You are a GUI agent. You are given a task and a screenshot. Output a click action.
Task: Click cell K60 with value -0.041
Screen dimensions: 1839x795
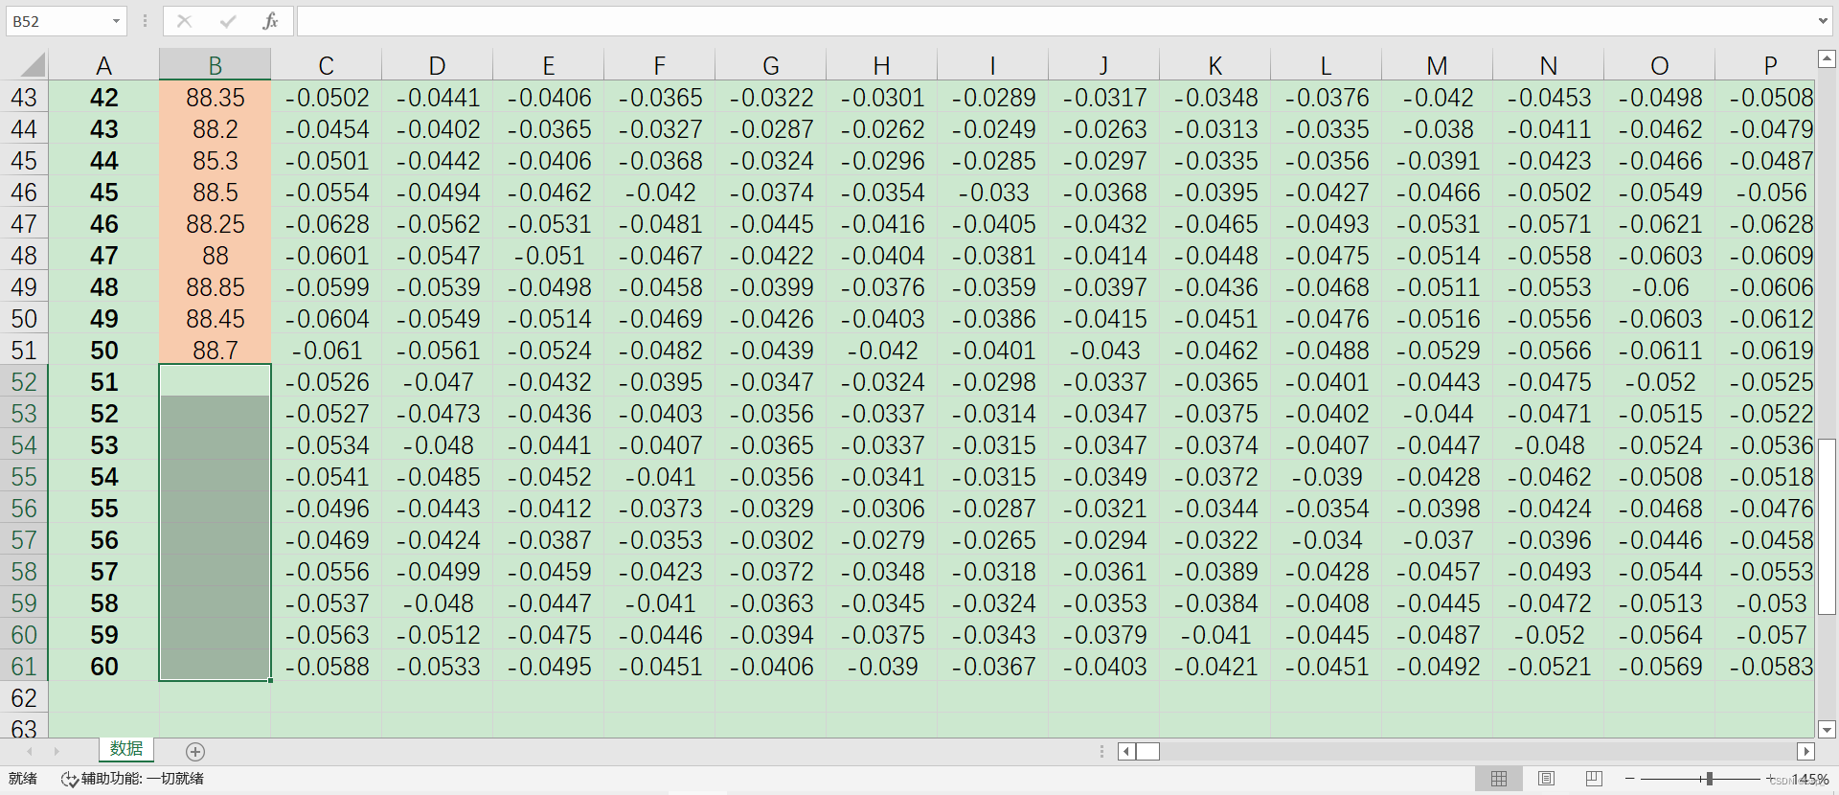pyautogui.click(x=1215, y=635)
